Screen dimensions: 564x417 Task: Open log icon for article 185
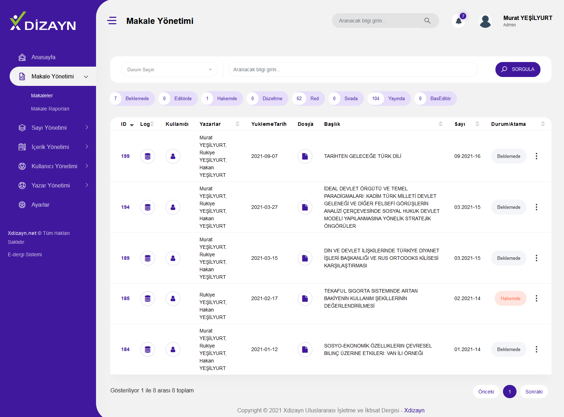(147, 298)
